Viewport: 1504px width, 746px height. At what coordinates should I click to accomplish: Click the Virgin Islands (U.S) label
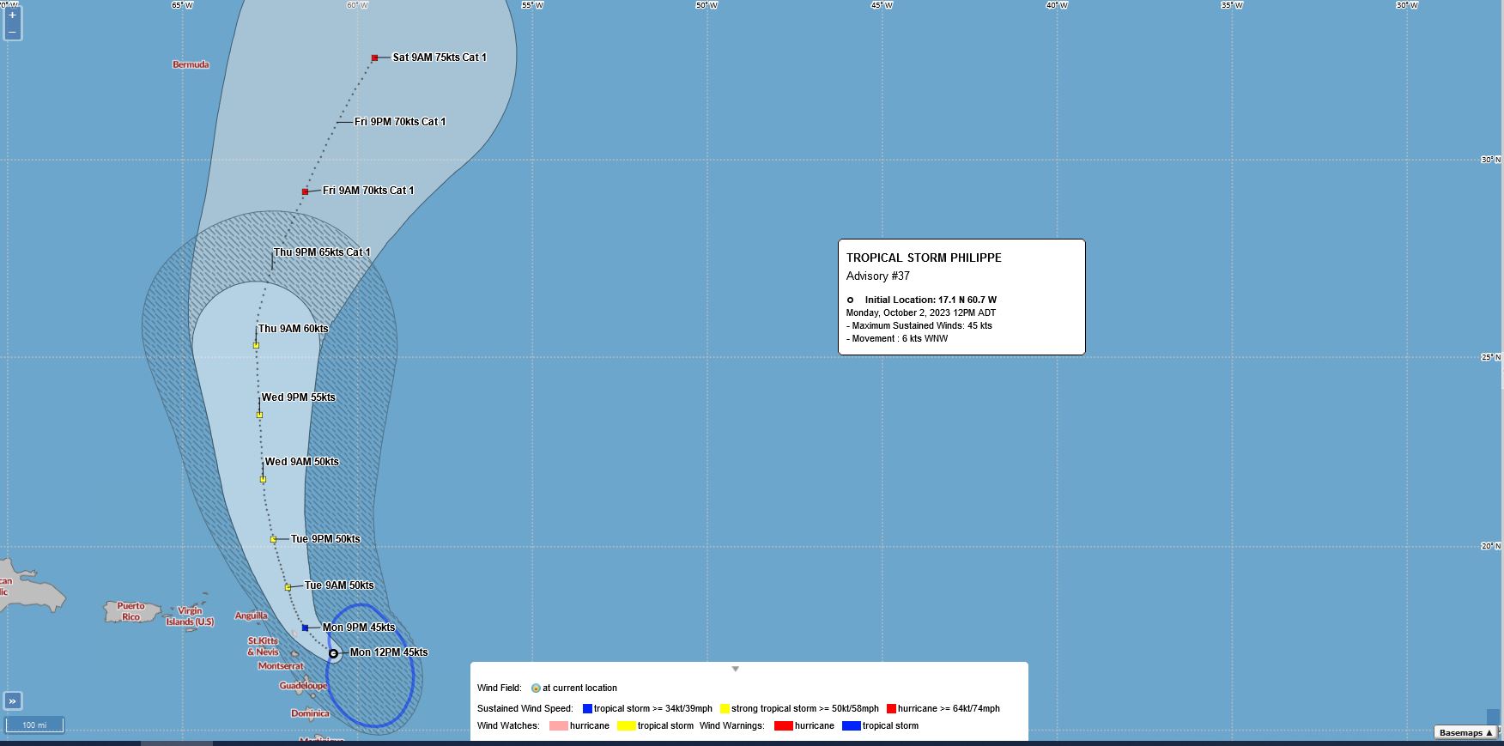[x=190, y=616]
